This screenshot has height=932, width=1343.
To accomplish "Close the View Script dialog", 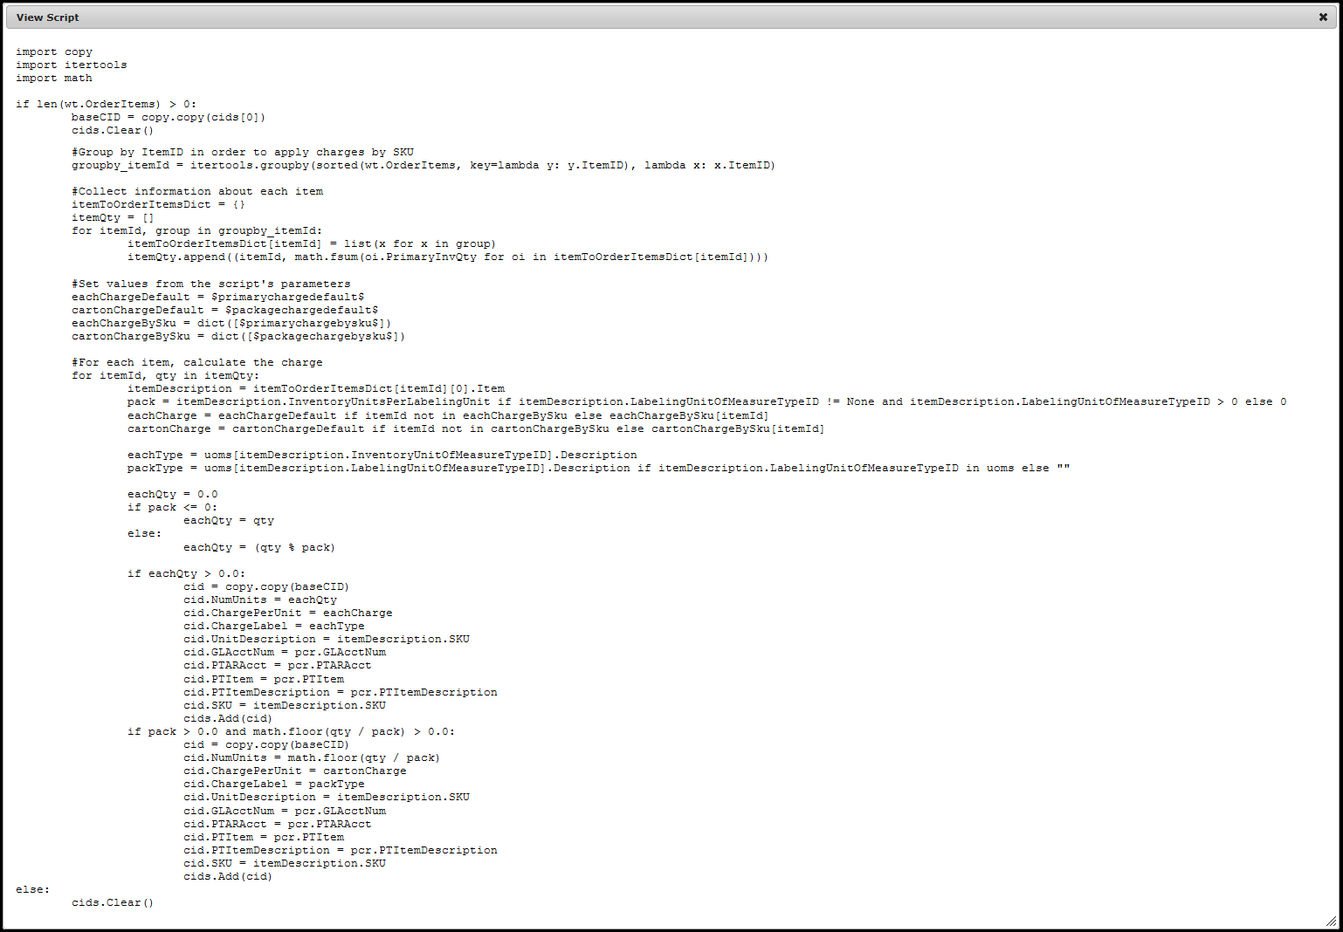I will (x=1323, y=17).
